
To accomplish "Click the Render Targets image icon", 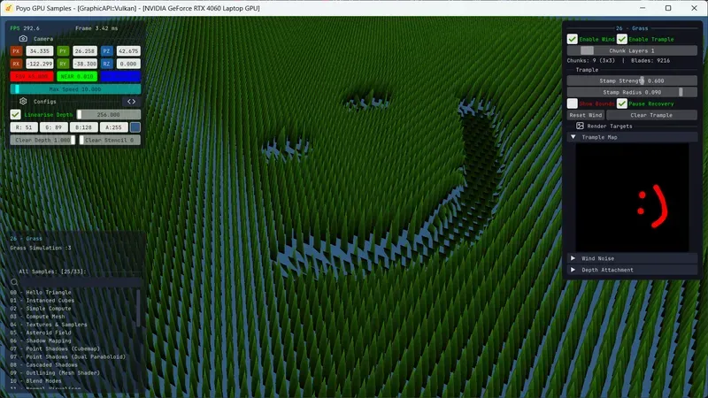I will point(580,126).
